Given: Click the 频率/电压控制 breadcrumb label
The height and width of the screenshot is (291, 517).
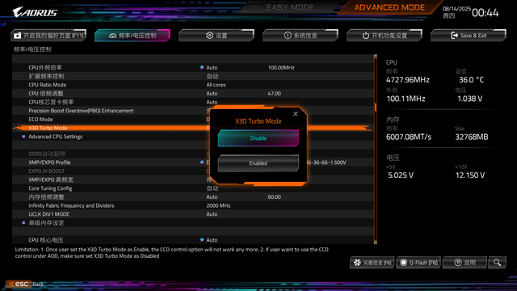Looking at the screenshot, I should [32, 49].
